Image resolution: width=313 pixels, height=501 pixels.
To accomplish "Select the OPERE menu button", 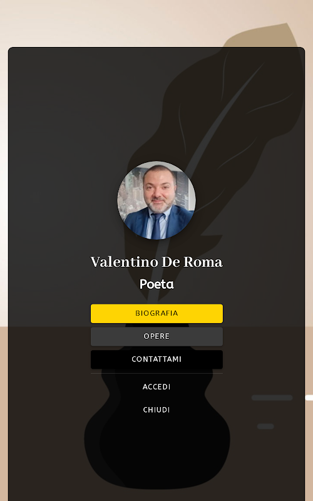I will 156,336.
